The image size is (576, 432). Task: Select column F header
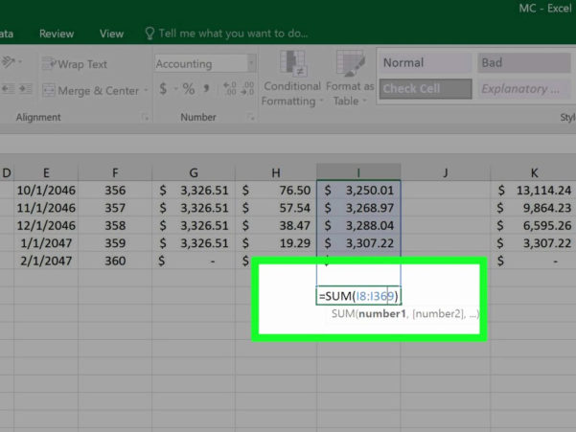[115, 172]
